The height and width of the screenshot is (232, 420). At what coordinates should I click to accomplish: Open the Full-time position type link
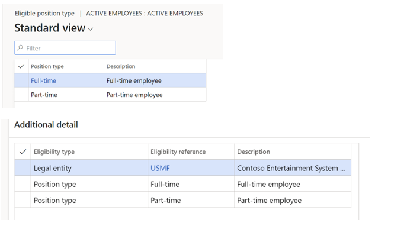point(43,80)
